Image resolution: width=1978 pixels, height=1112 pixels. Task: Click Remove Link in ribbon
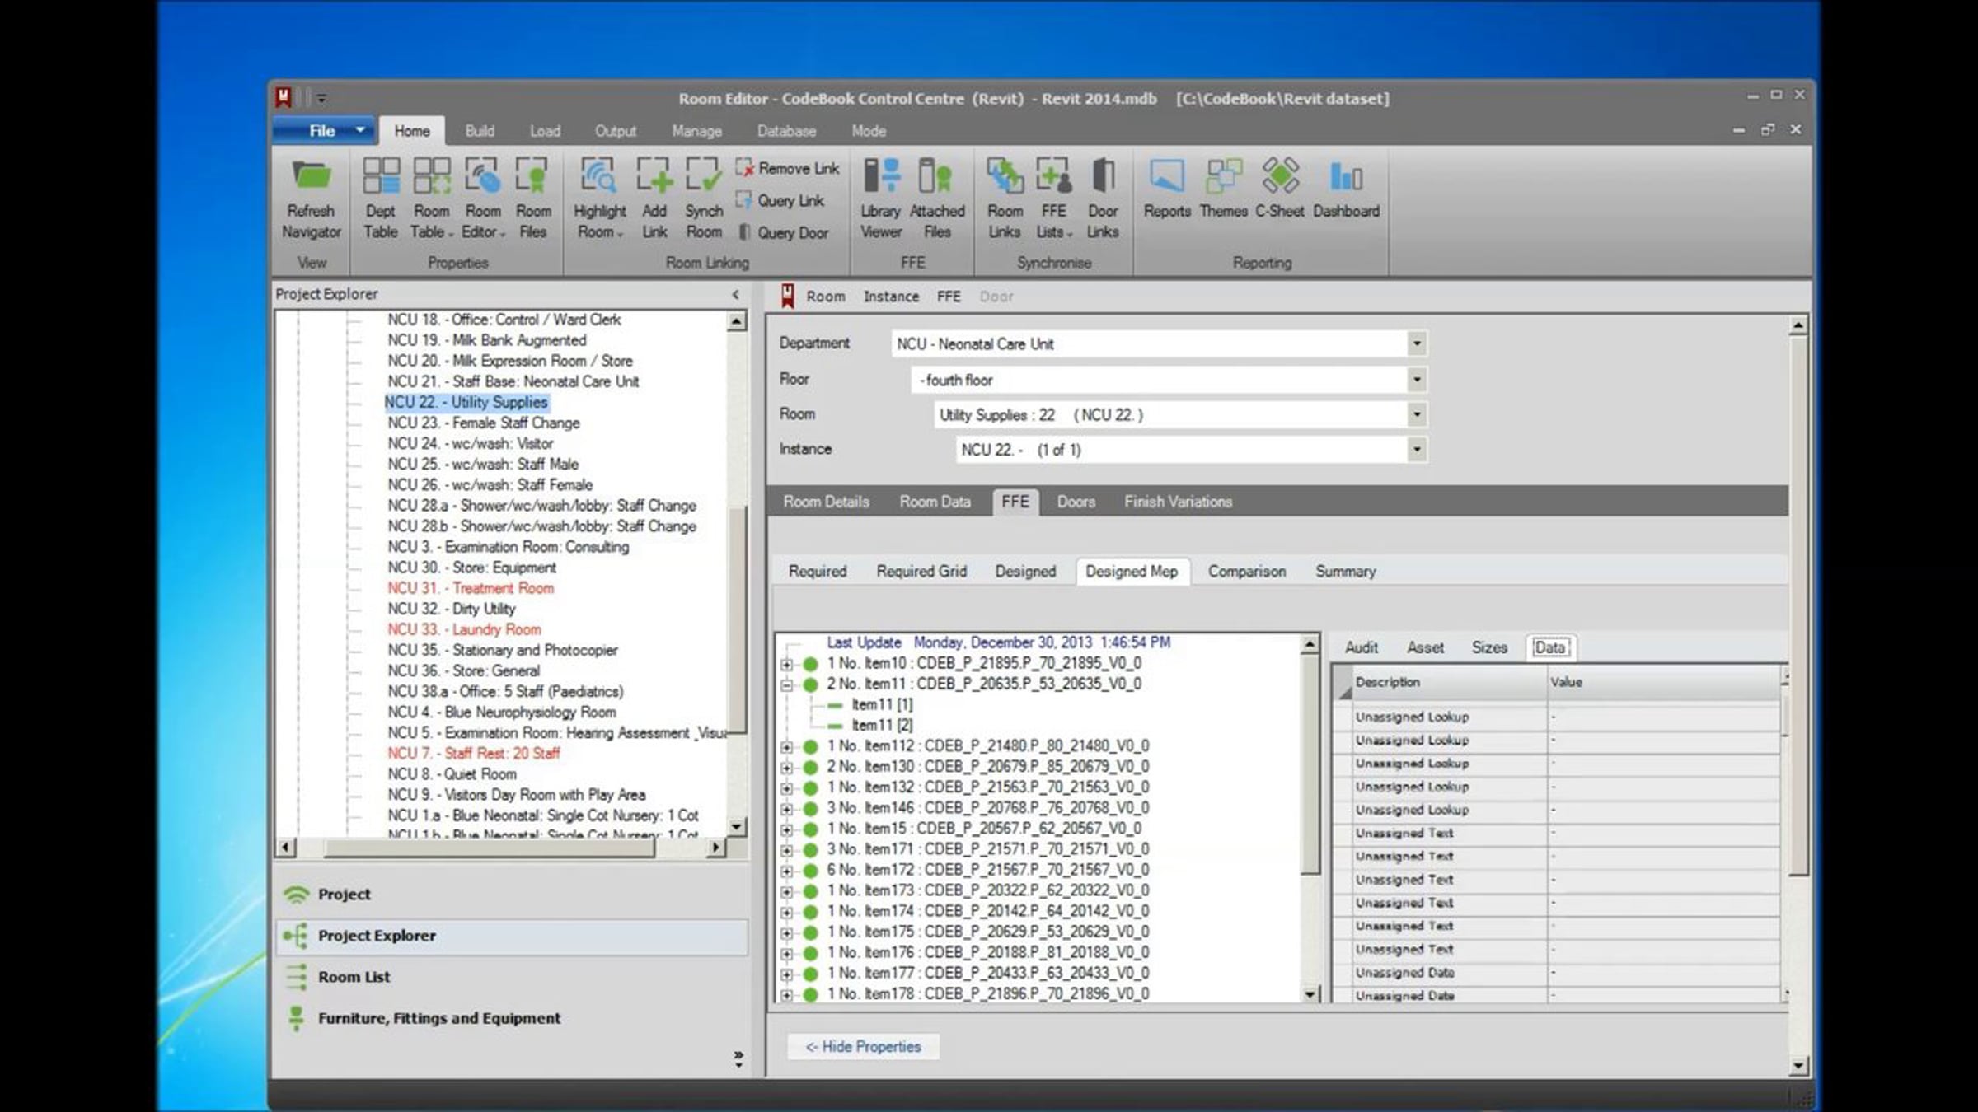point(788,168)
